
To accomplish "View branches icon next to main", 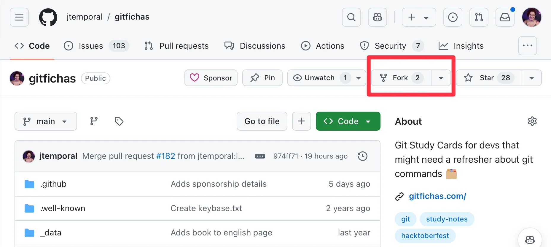I will 94,121.
